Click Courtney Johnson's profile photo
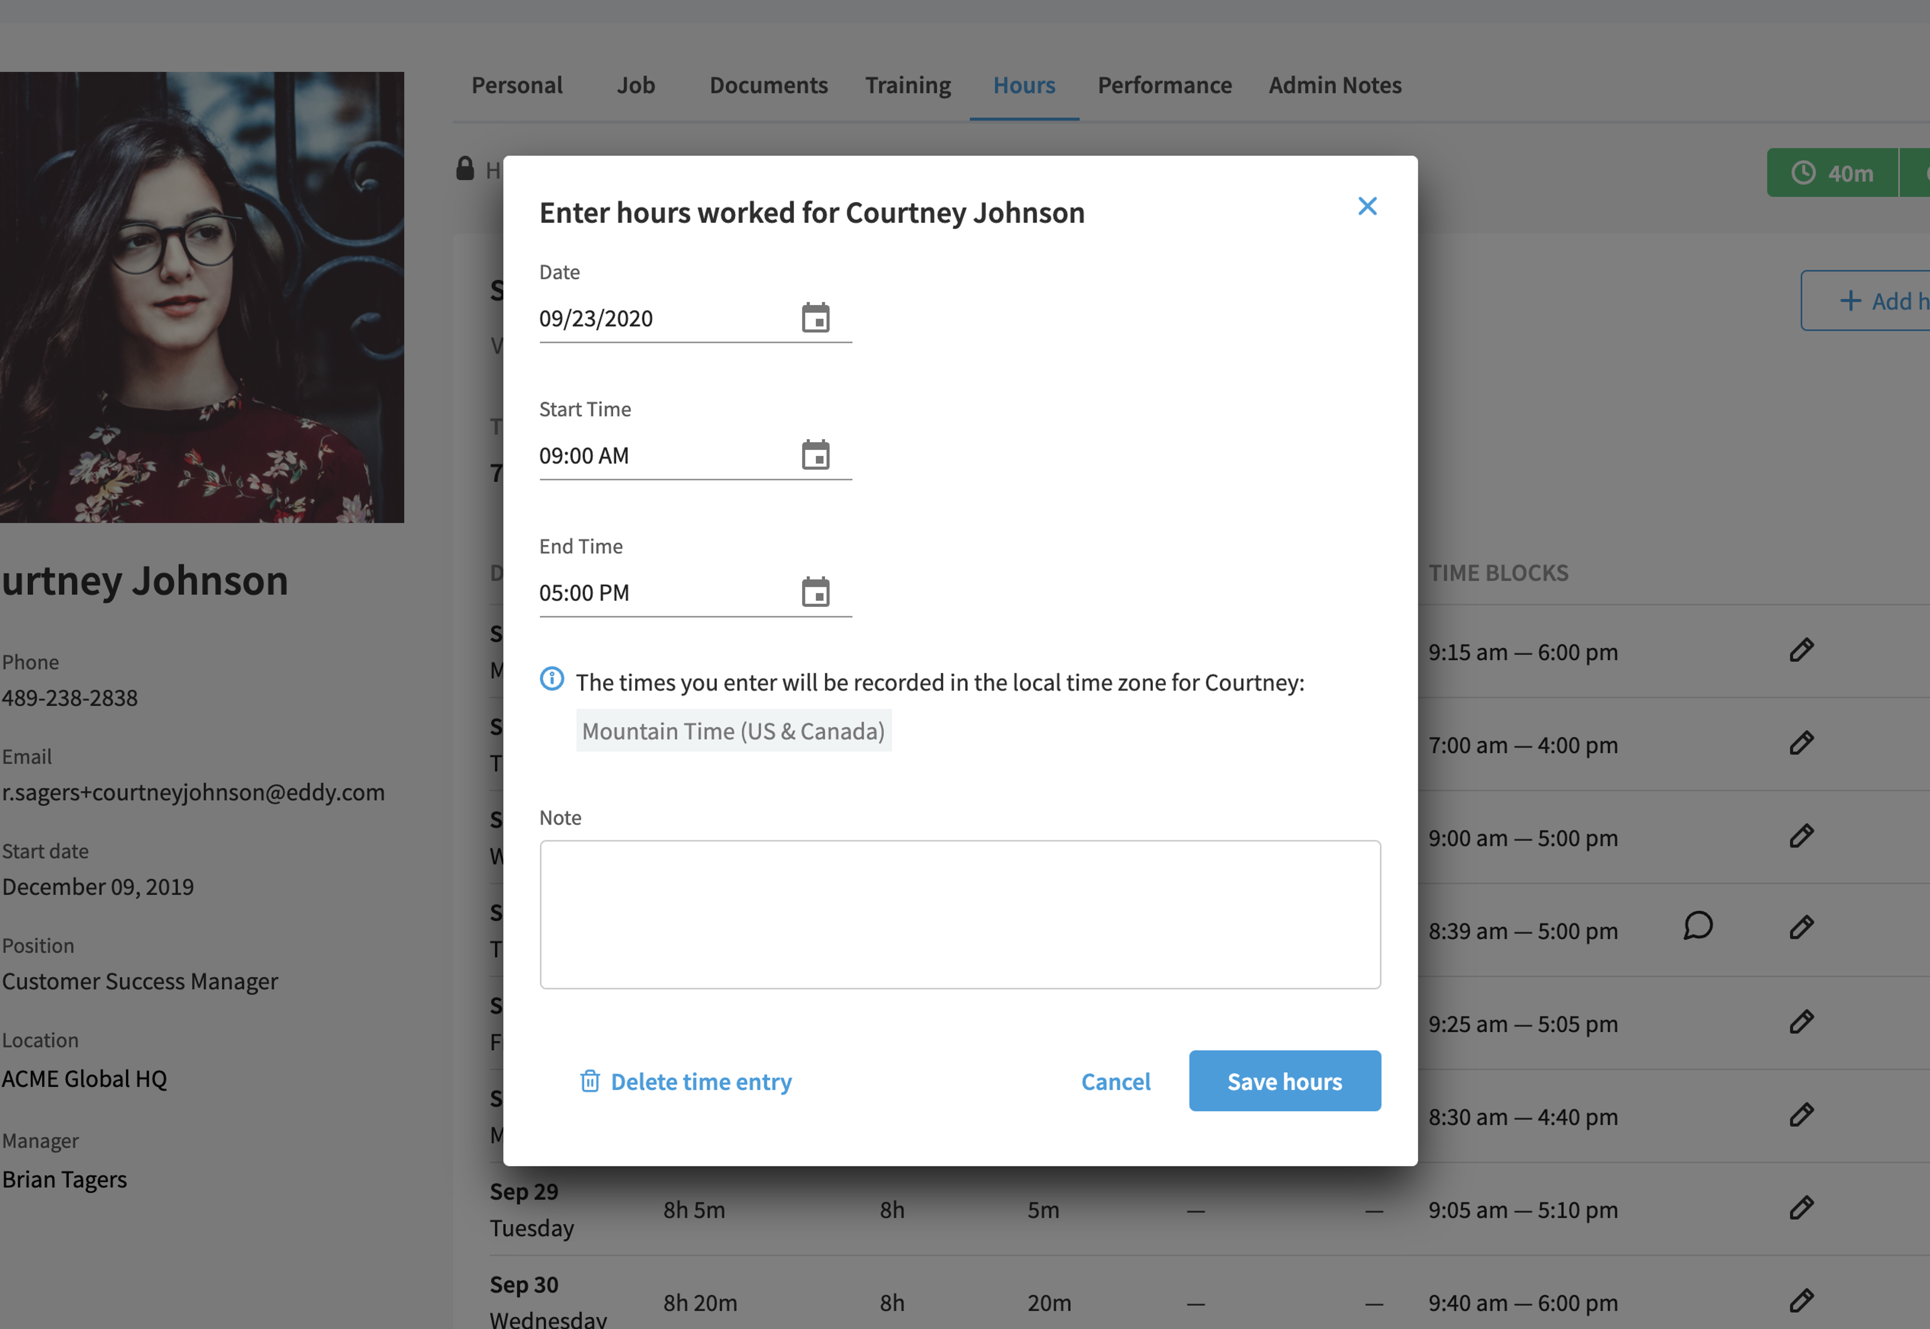 click(x=202, y=297)
